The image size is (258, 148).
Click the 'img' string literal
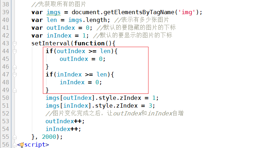(188, 12)
